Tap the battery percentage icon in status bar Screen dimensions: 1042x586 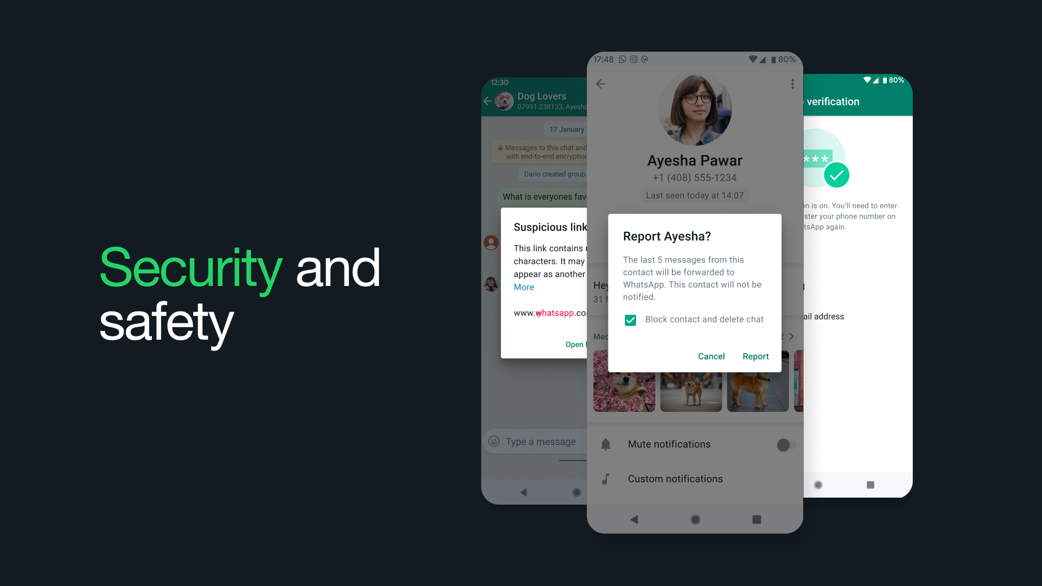coord(779,59)
